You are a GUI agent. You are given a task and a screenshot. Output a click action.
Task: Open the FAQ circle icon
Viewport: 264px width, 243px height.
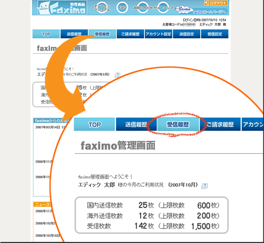122,8
